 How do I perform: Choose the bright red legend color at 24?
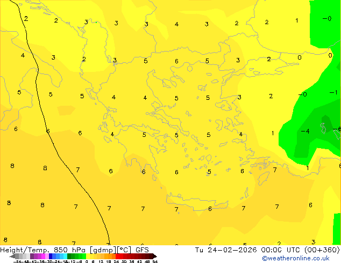(x=117, y=256)
